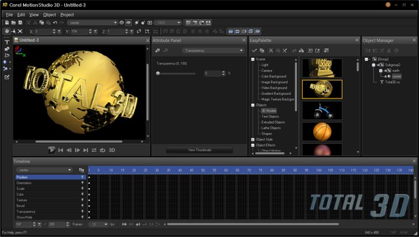Click EasyPalette delete X icon
The width and height of the screenshot is (419, 237).
(x=285, y=50)
